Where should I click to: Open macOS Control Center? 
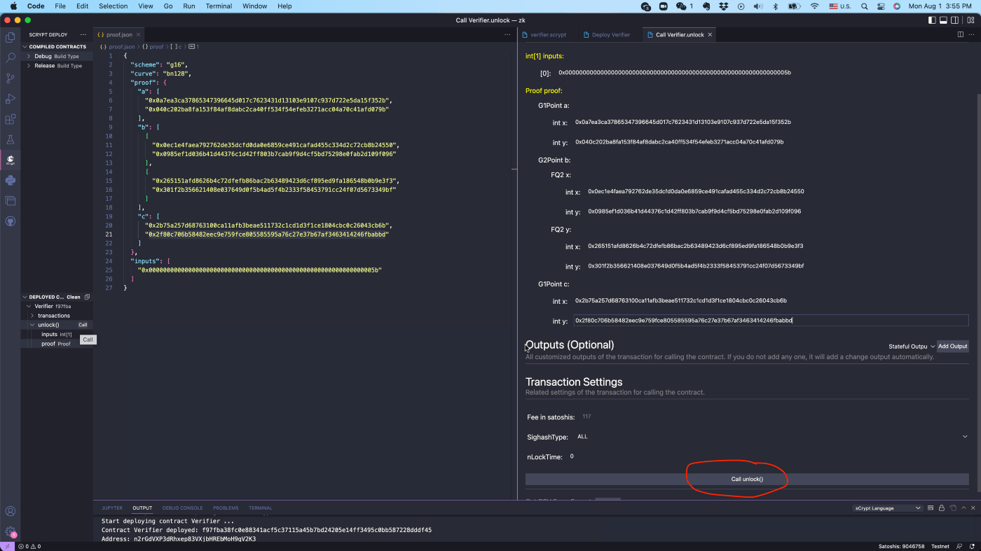881,6
